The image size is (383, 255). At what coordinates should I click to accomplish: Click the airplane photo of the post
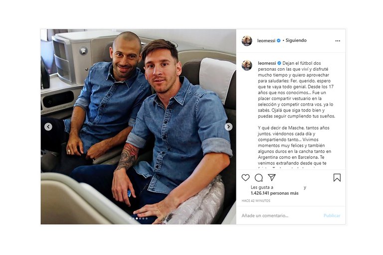pyautogui.click(x=138, y=127)
